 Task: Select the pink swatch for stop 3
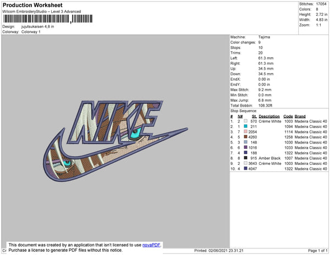pyautogui.click(x=245, y=131)
